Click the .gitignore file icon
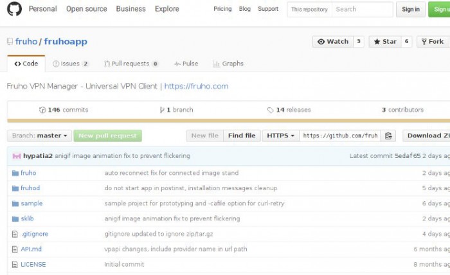450x275 pixels. 15,235
